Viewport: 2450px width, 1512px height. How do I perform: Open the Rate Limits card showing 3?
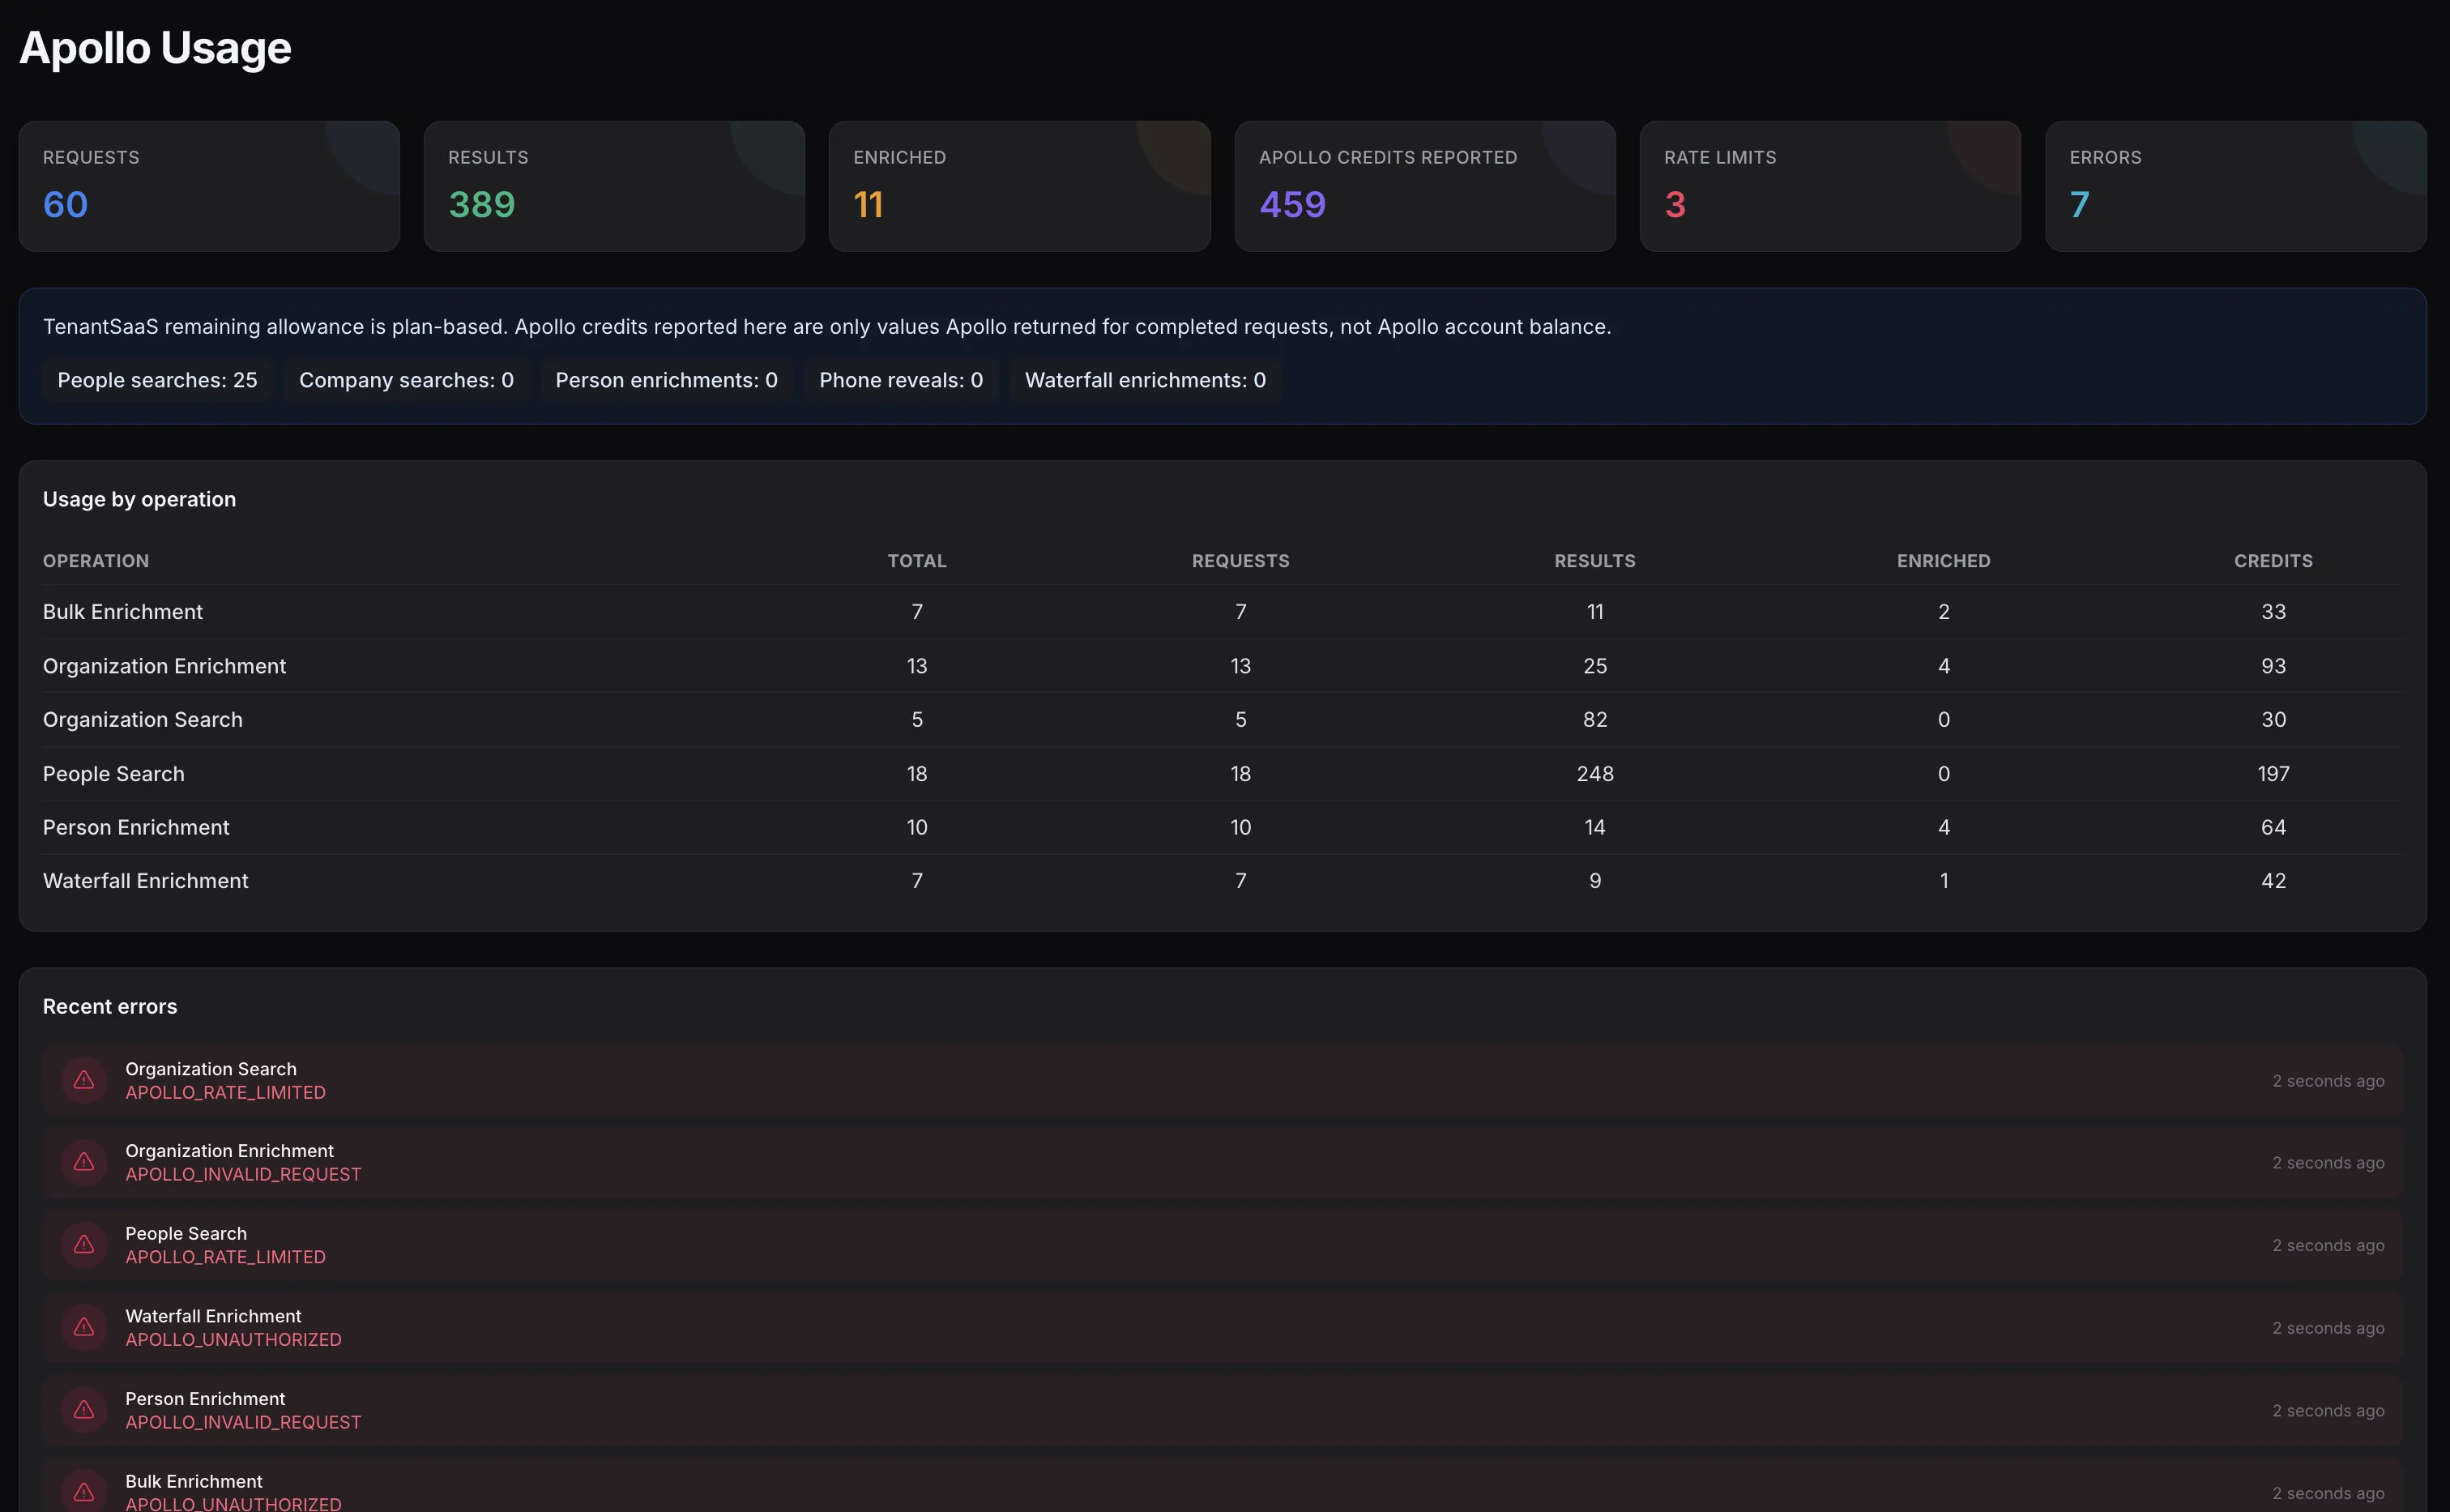click(x=1830, y=186)
